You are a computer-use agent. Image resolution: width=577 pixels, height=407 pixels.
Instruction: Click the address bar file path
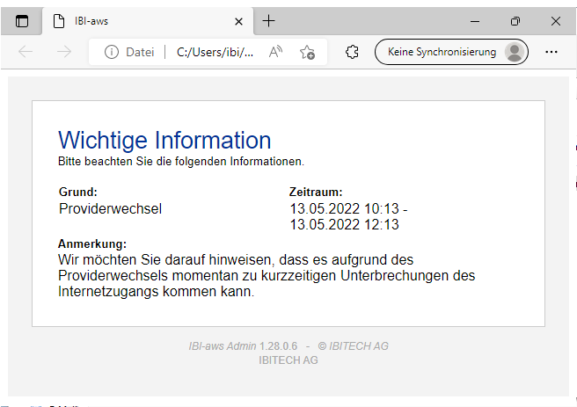(x=215, y=52)
